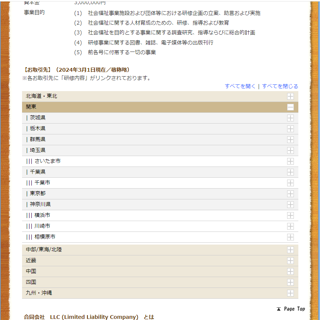
Task: Expand 川崎市 row plus icon
Action: (x=290, y=226)
